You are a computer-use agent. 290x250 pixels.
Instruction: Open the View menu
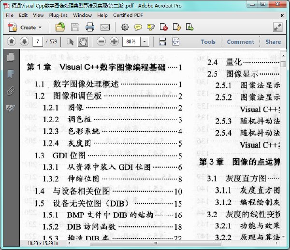coord(38,15)
